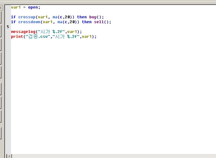Click the "ma" function on the crossup line

55,17
